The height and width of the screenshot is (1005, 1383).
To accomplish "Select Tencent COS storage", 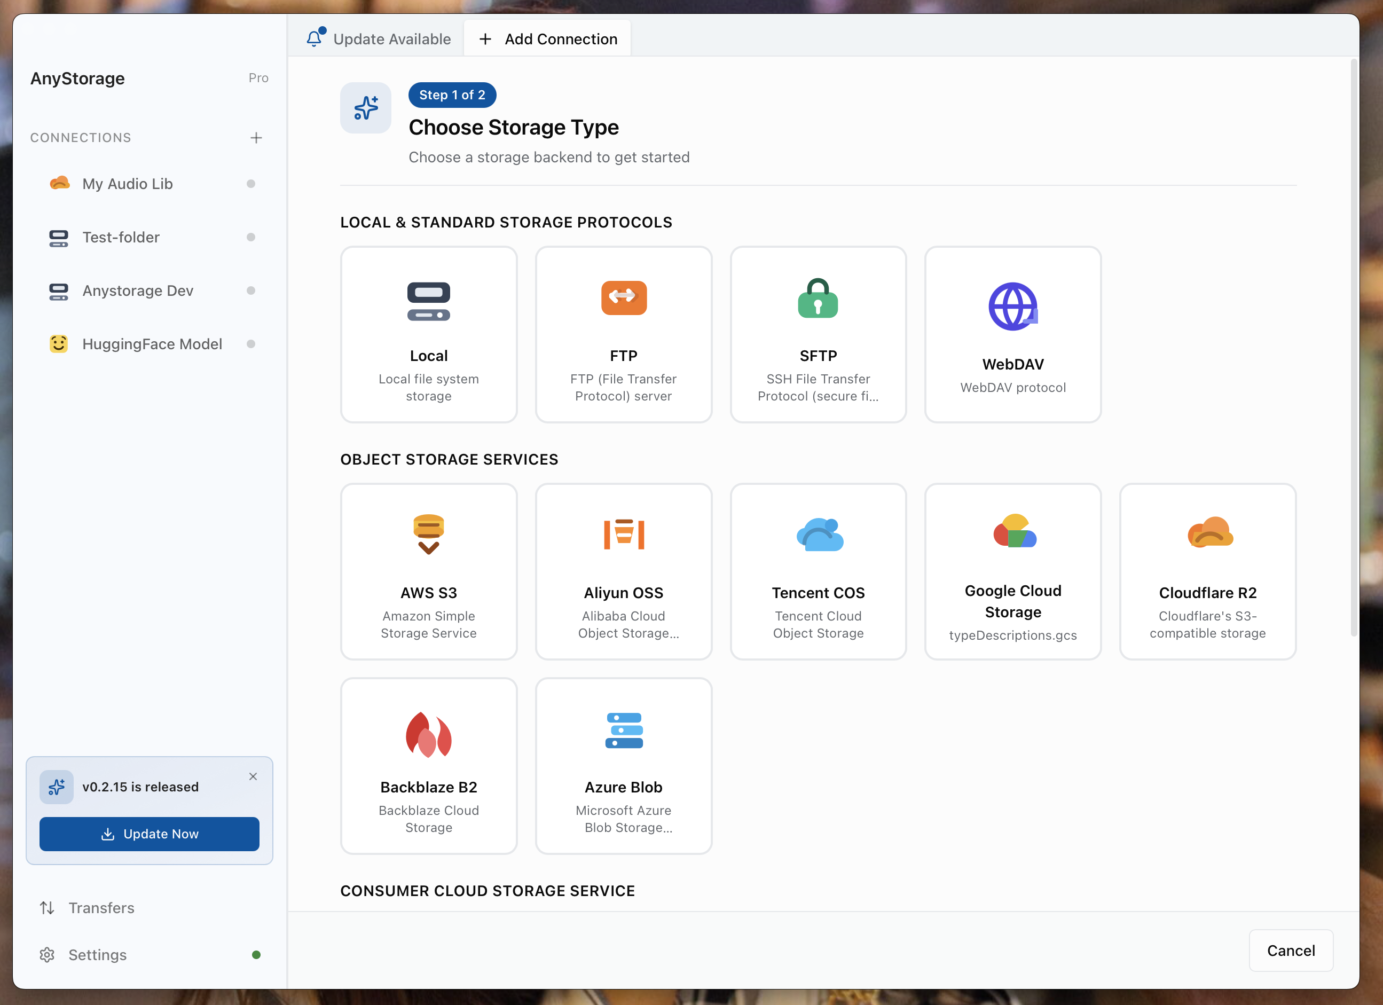I will 818,571.
